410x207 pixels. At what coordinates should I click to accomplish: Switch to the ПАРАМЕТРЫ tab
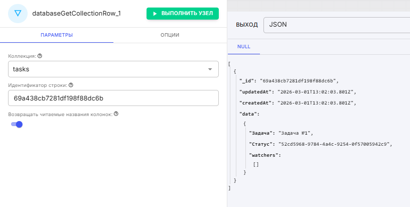coord(57,35)
